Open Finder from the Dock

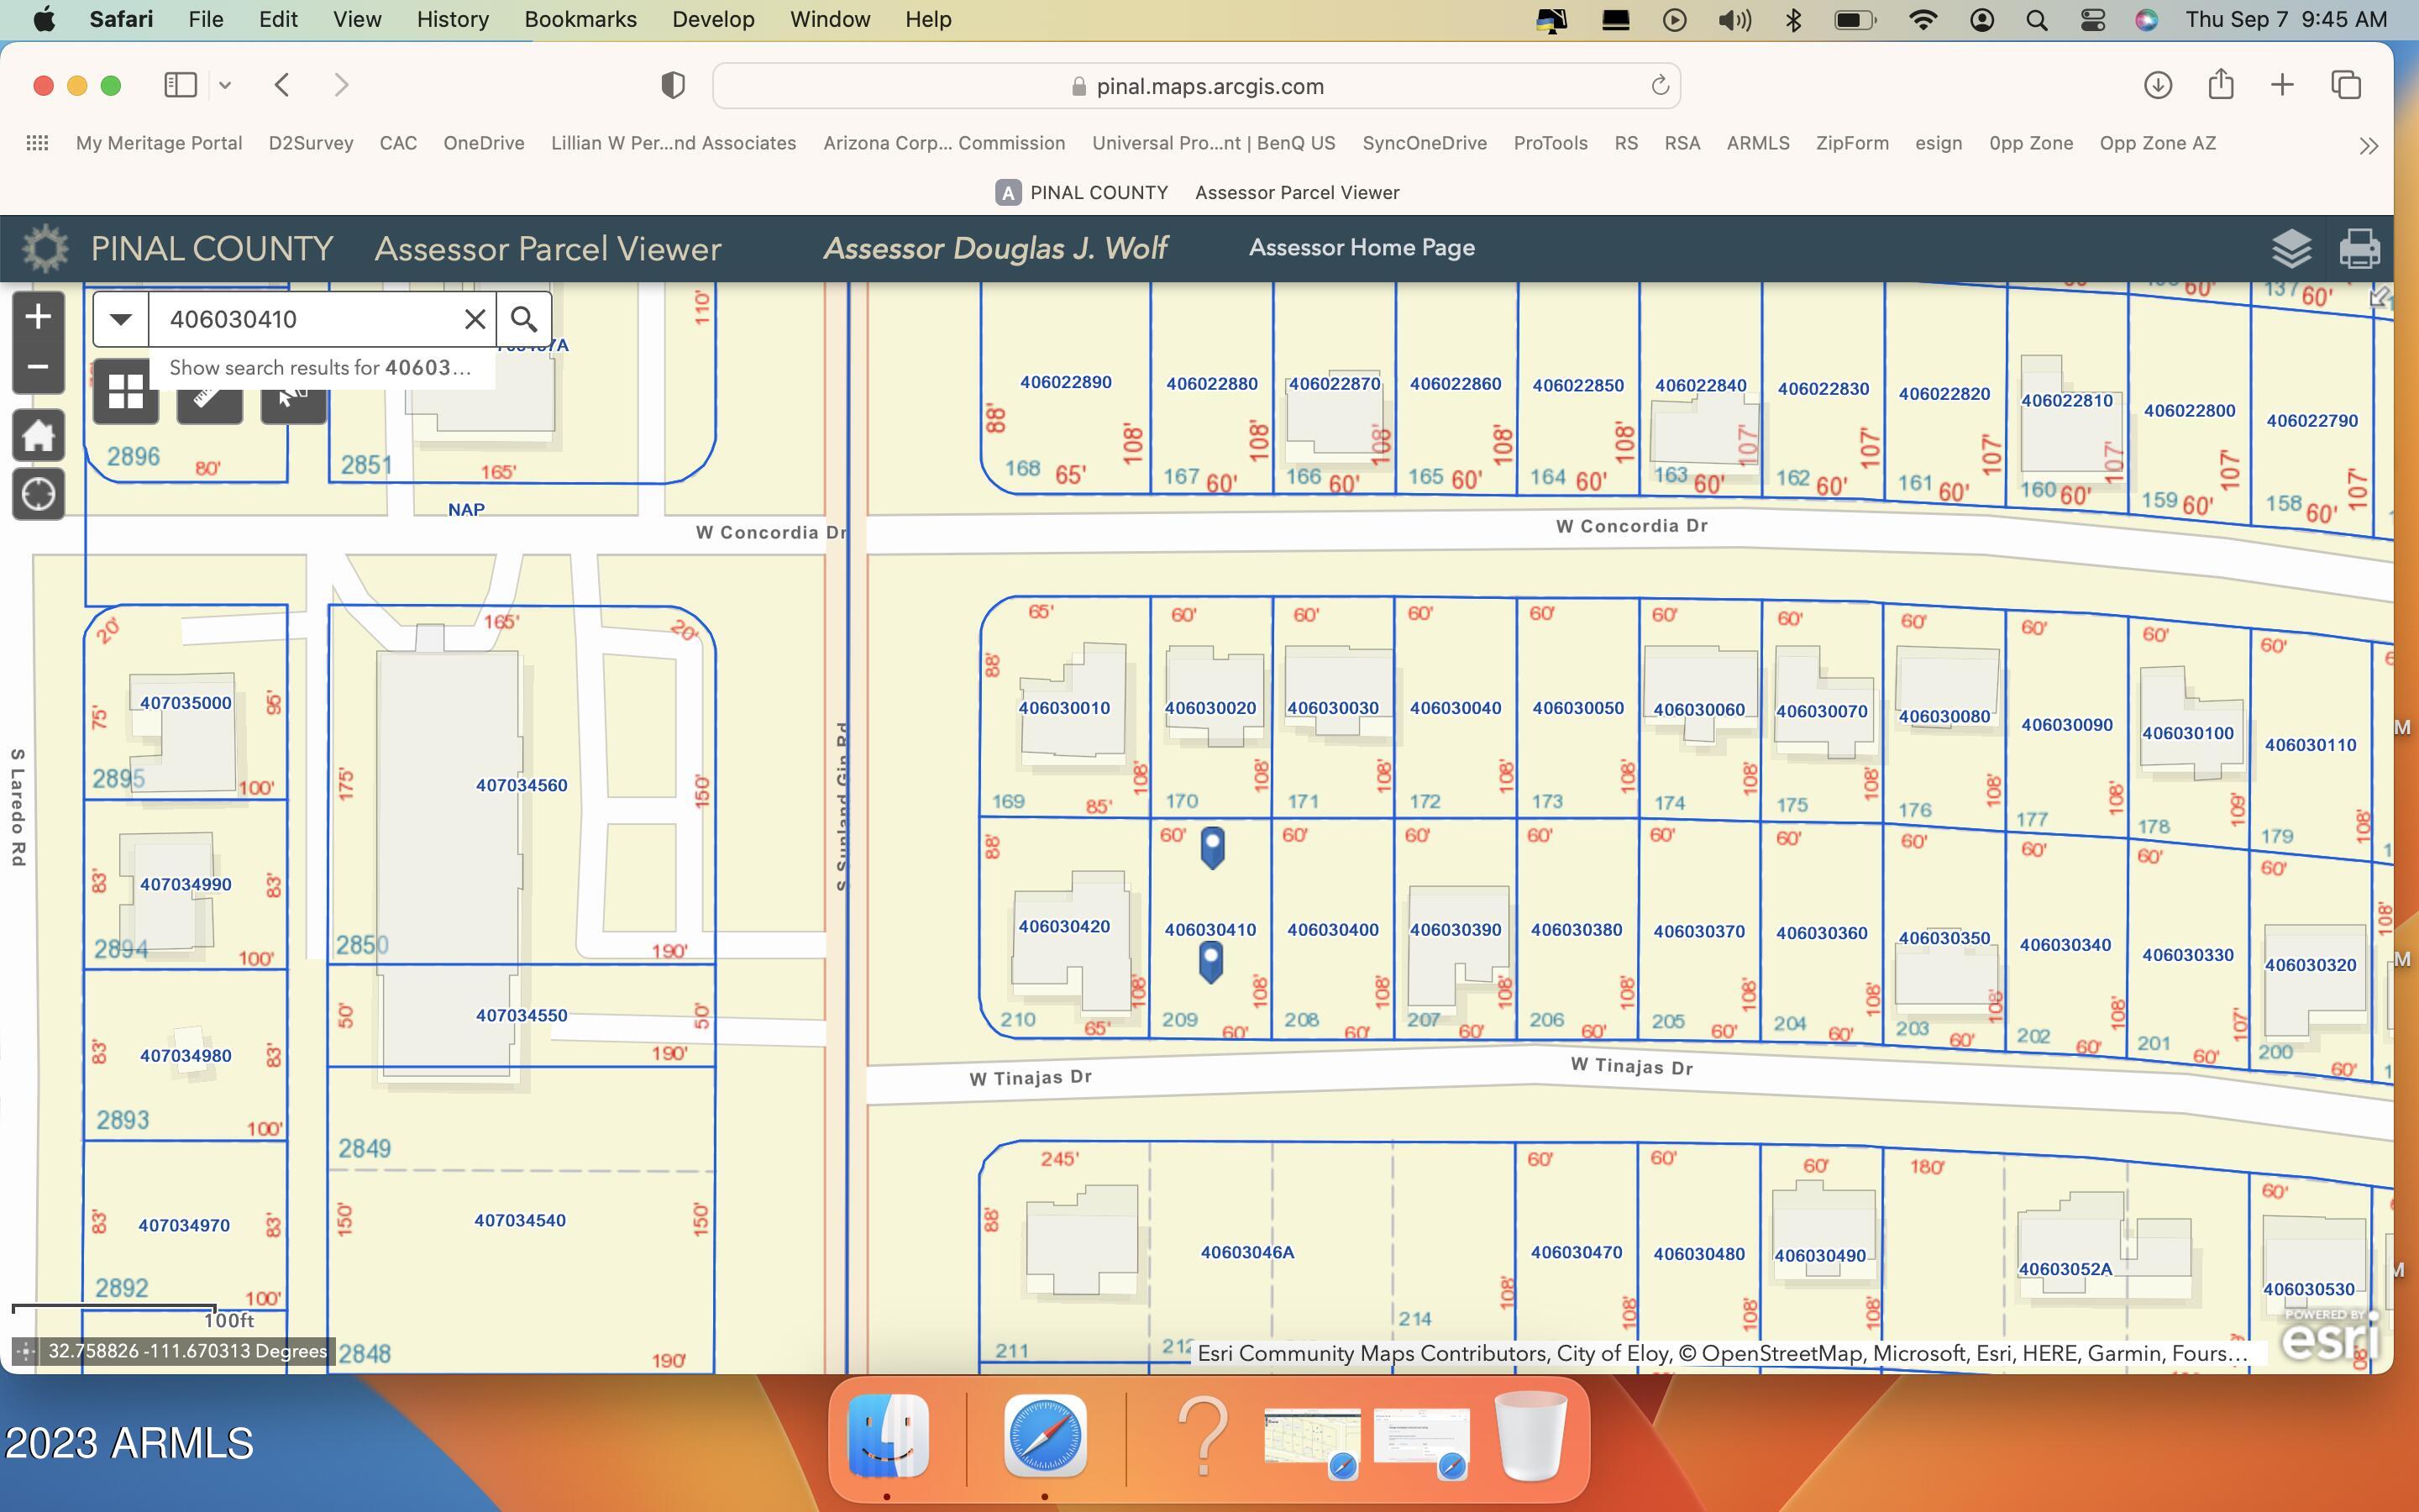(x=888, y=1436)
